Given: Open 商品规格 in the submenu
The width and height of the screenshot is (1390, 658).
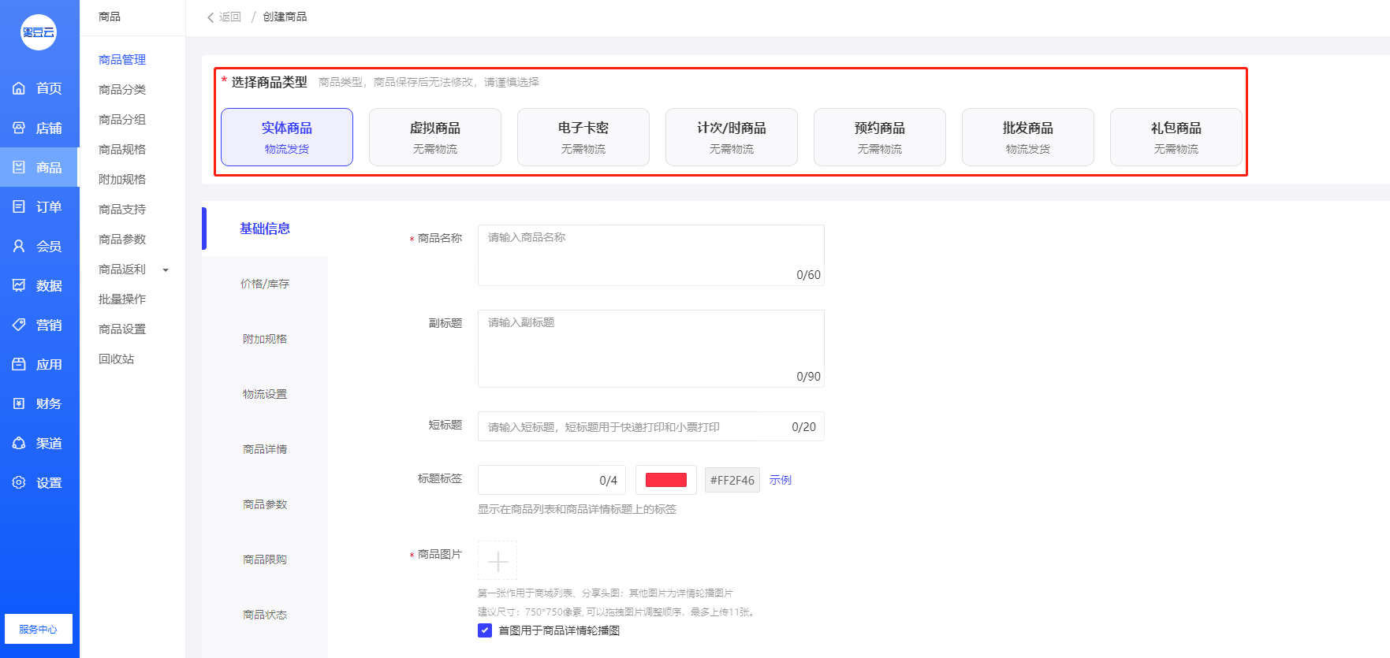Looking at the screenshot, I should [122, 150].
